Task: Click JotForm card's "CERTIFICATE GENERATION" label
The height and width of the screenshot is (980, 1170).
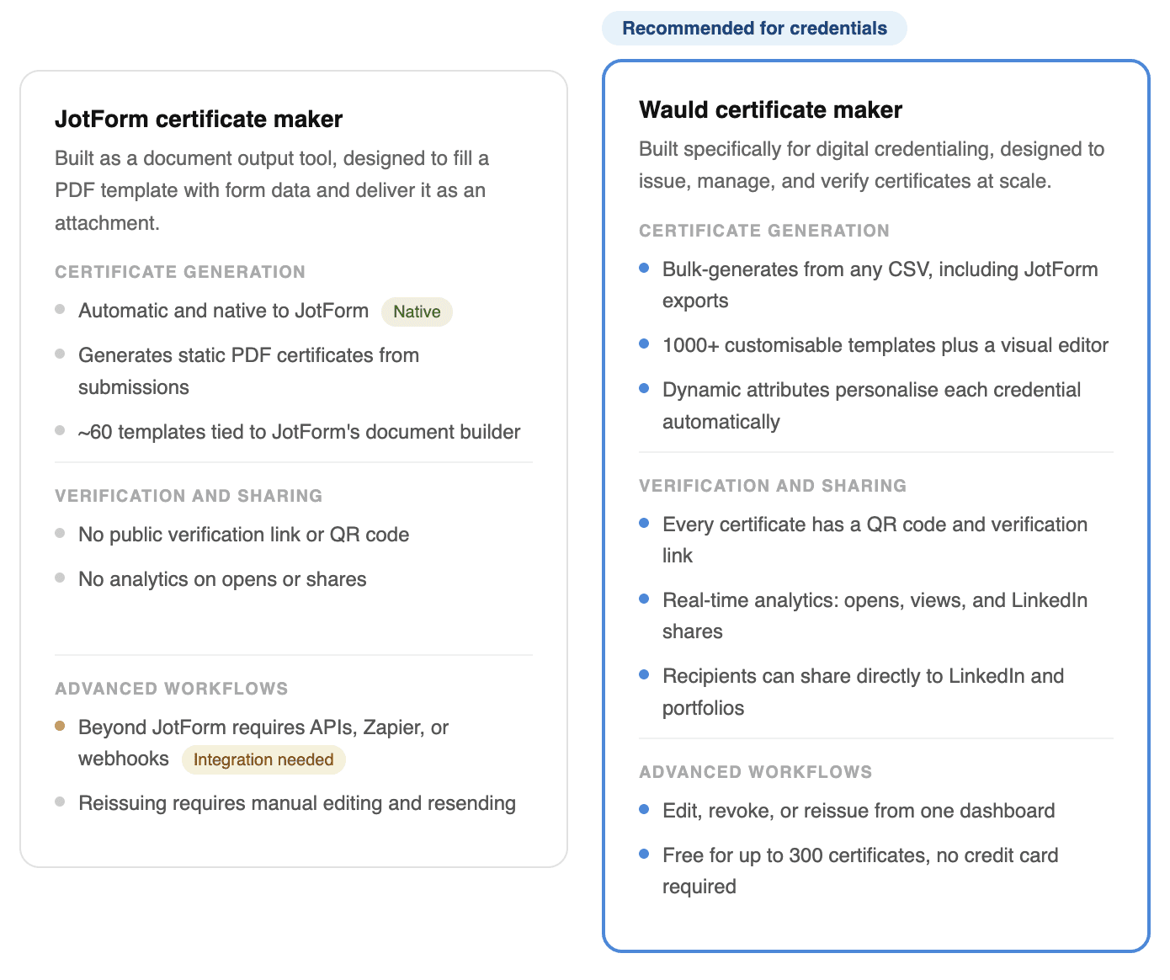Action: [x=180, y=272]
